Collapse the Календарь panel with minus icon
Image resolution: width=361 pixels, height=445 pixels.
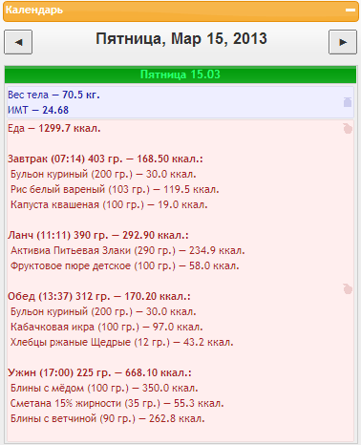pos(350,11)
